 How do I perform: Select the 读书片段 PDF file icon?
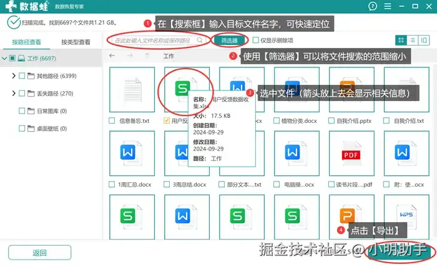351,153
